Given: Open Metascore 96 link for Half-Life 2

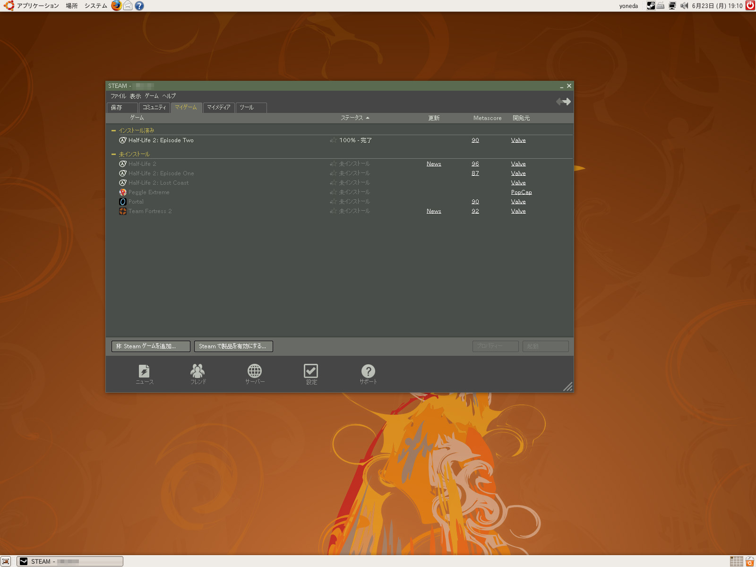Looking at the screenshot, I should (x=475, y=164).
